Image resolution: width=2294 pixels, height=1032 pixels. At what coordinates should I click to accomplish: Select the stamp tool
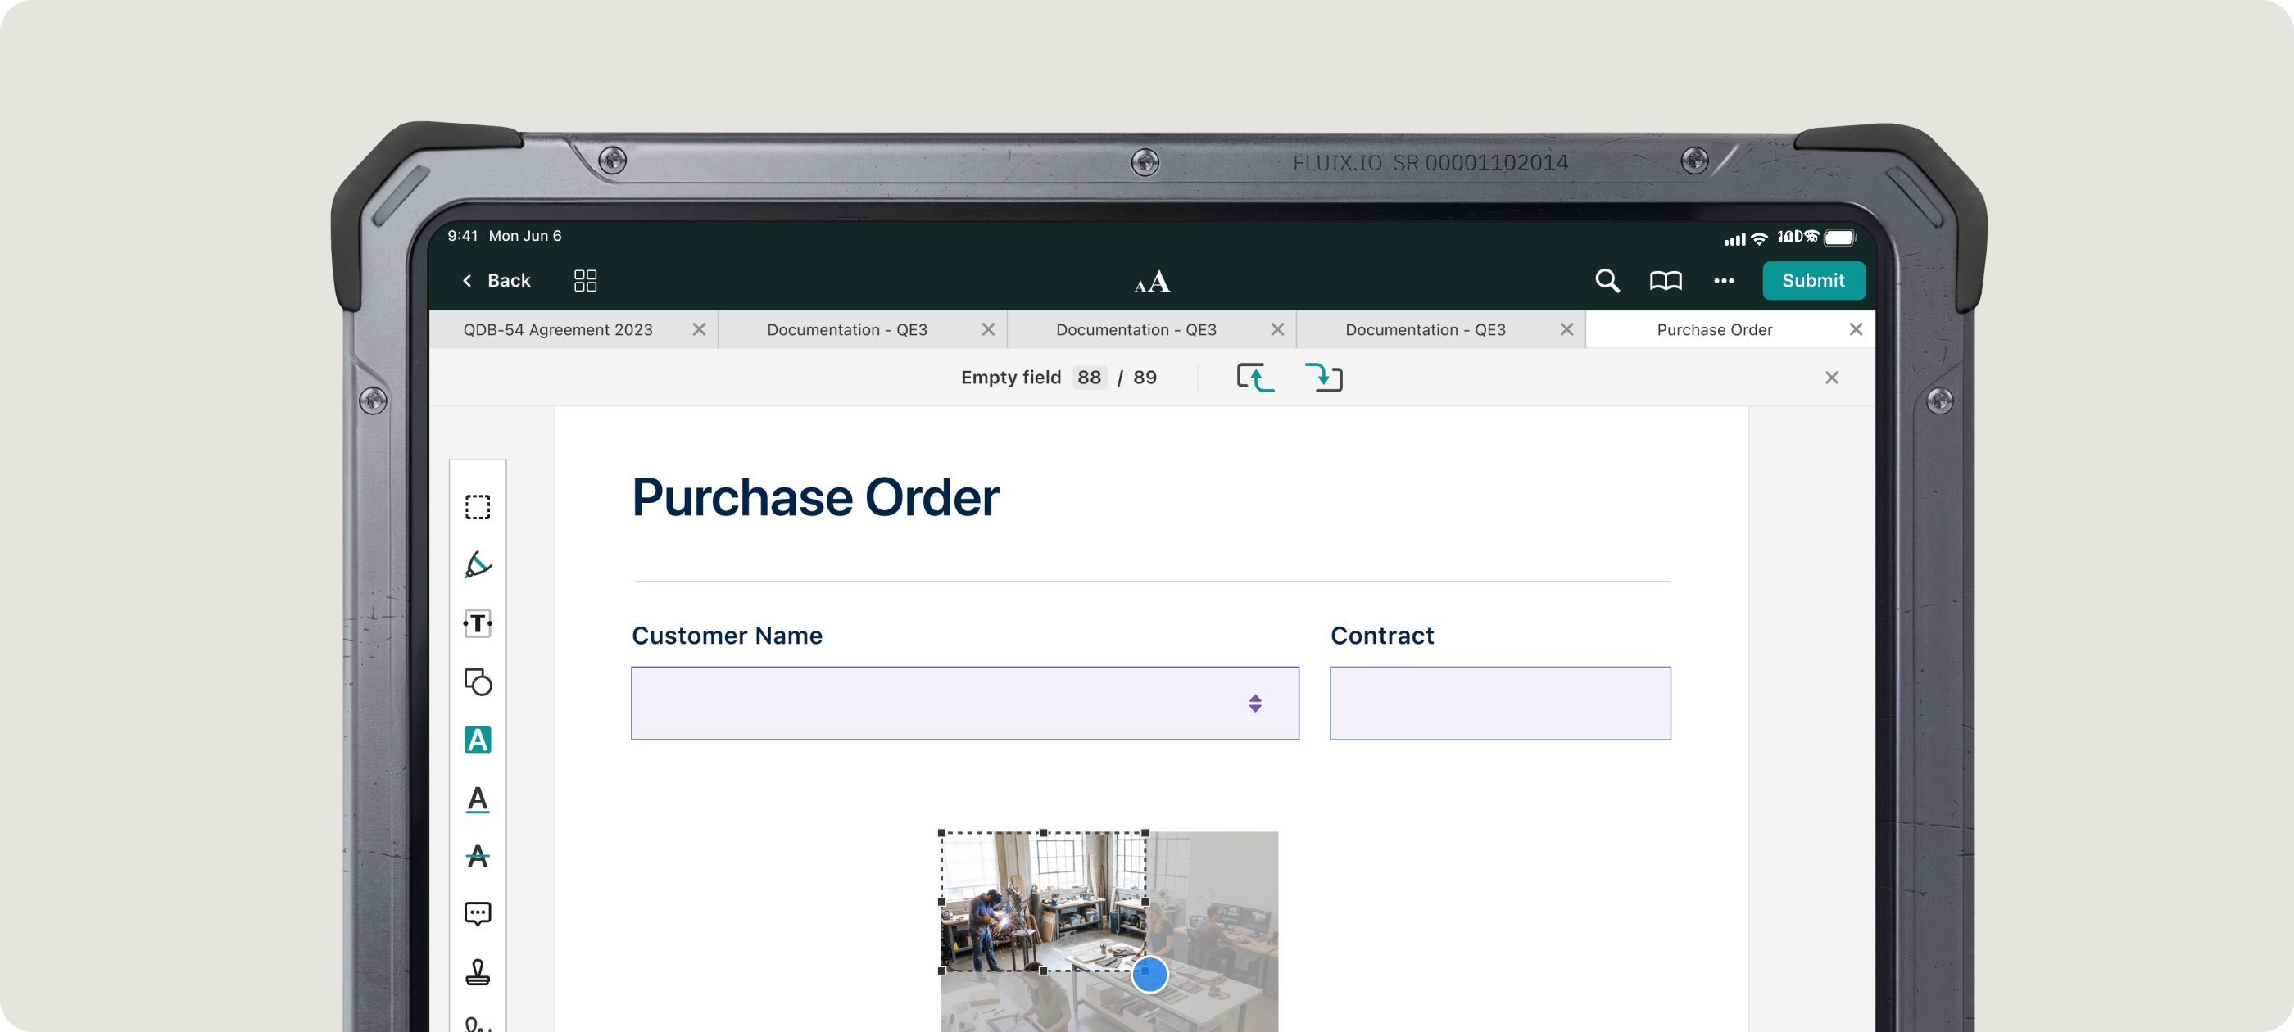point(478,972)
